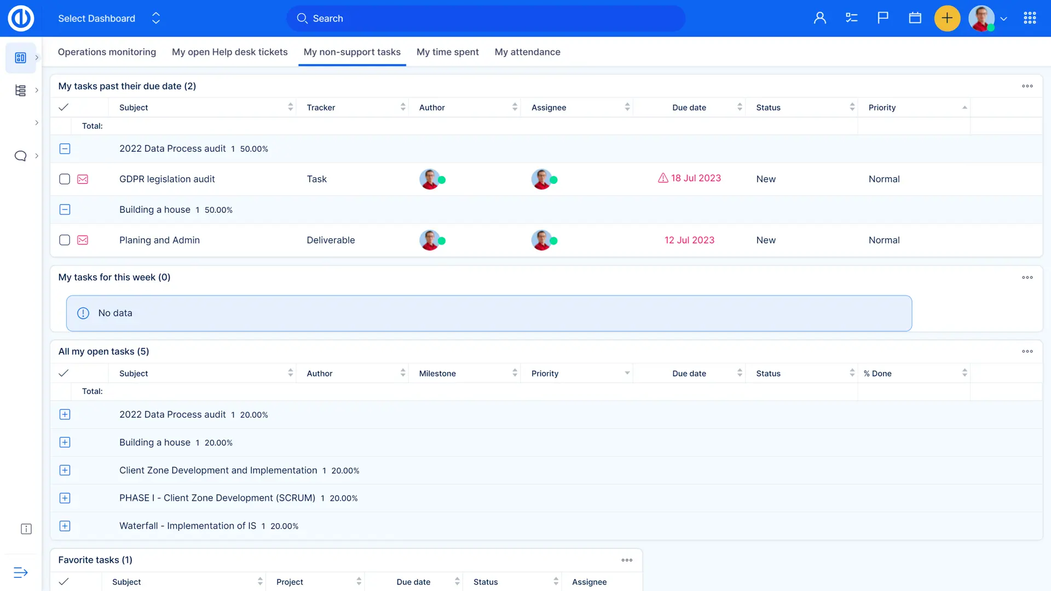
Task: Sort past due tasks by Due date column
Action: pos(689,107)
